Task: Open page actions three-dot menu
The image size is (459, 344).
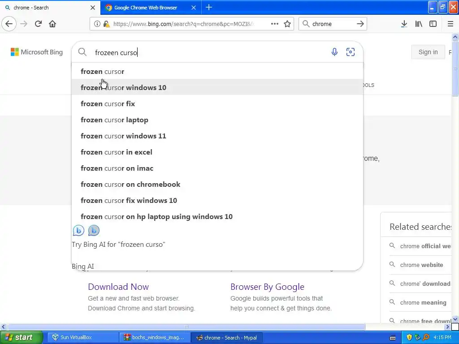Action: [275, 24]
